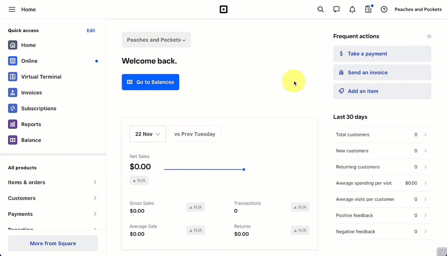Select Subscriptions in the sidebar
Screen dimensions: 447x256
click(x=38, y=109)
